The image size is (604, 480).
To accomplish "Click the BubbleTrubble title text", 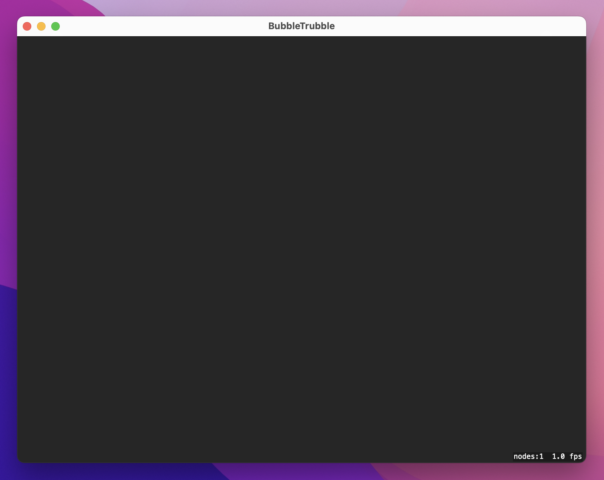I will 301,26.
